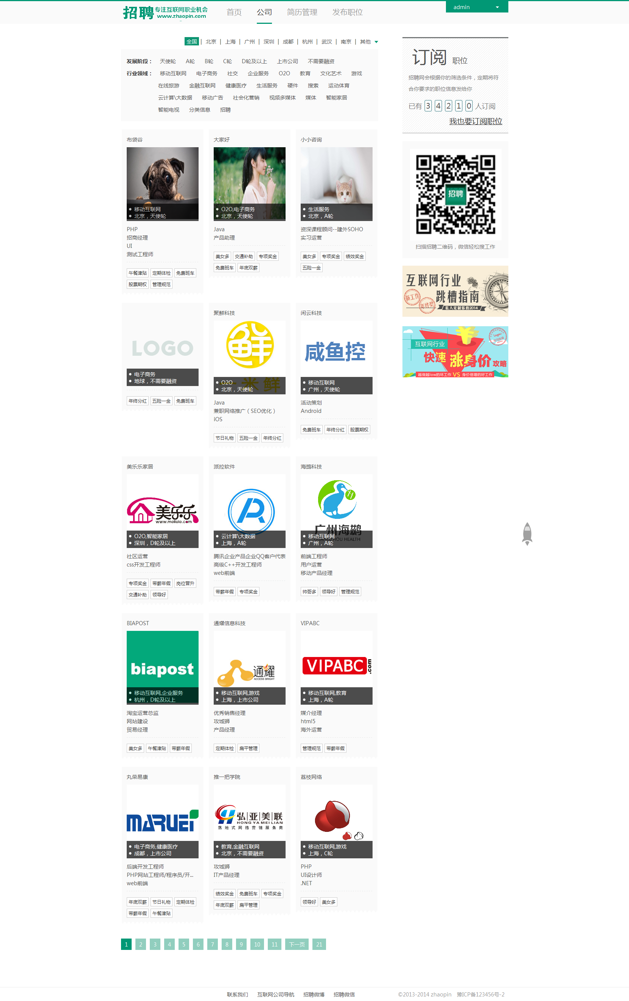Switch to the 发布职位 tab
Screen dimensions: 629x1001
pyautogui.click(x=347, y=12)
